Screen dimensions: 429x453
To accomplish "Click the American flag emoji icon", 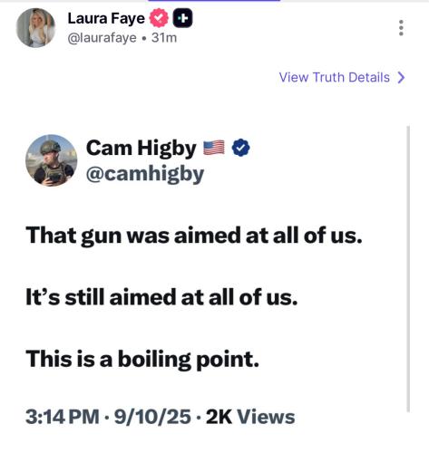I will (214, 148).
